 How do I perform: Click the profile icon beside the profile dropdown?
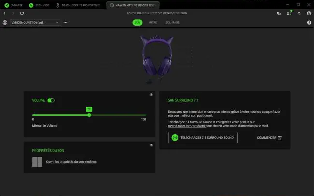point(5,22)
